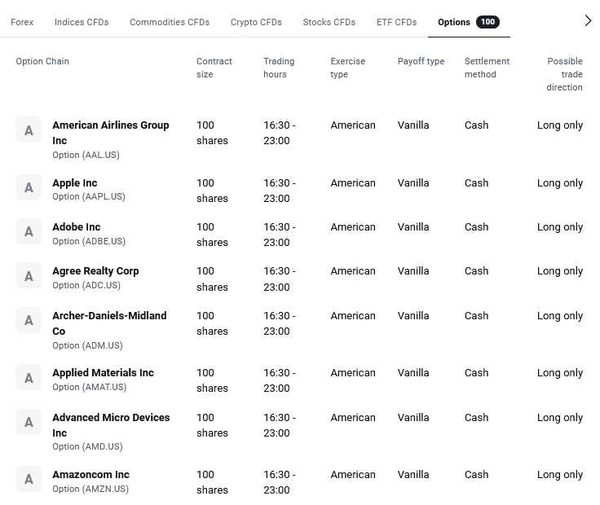This screenshot has height=505, width=600.
Task: Click the Advanced Micro Devices letter icon
Action: (29, 423)
